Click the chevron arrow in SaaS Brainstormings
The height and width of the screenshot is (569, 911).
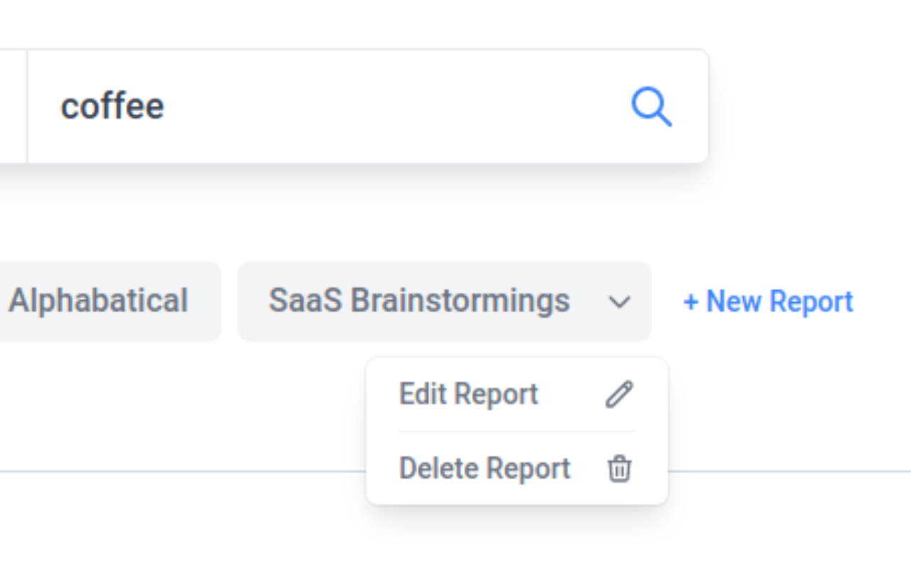pyautogui.click(x=619, y=302)
